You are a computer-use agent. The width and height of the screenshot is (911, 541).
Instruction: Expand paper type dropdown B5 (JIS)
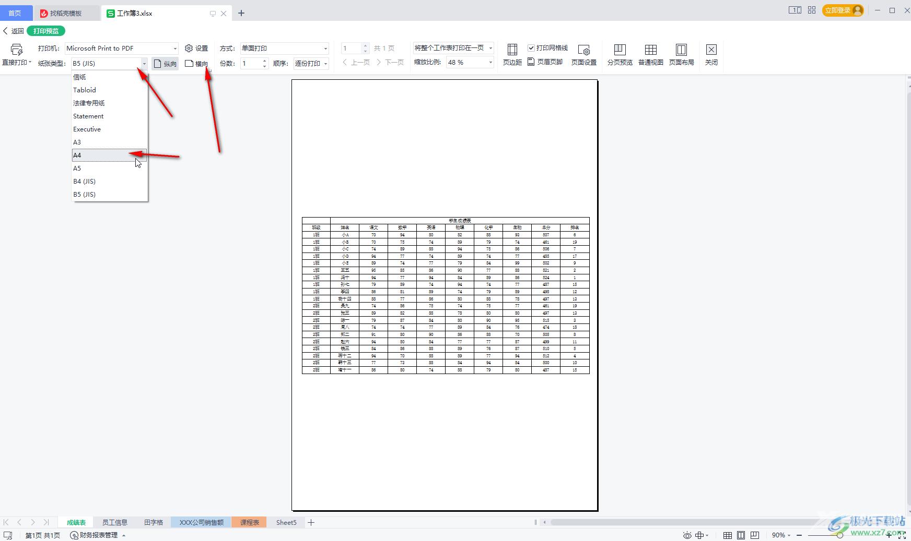(x=144, y=64)
